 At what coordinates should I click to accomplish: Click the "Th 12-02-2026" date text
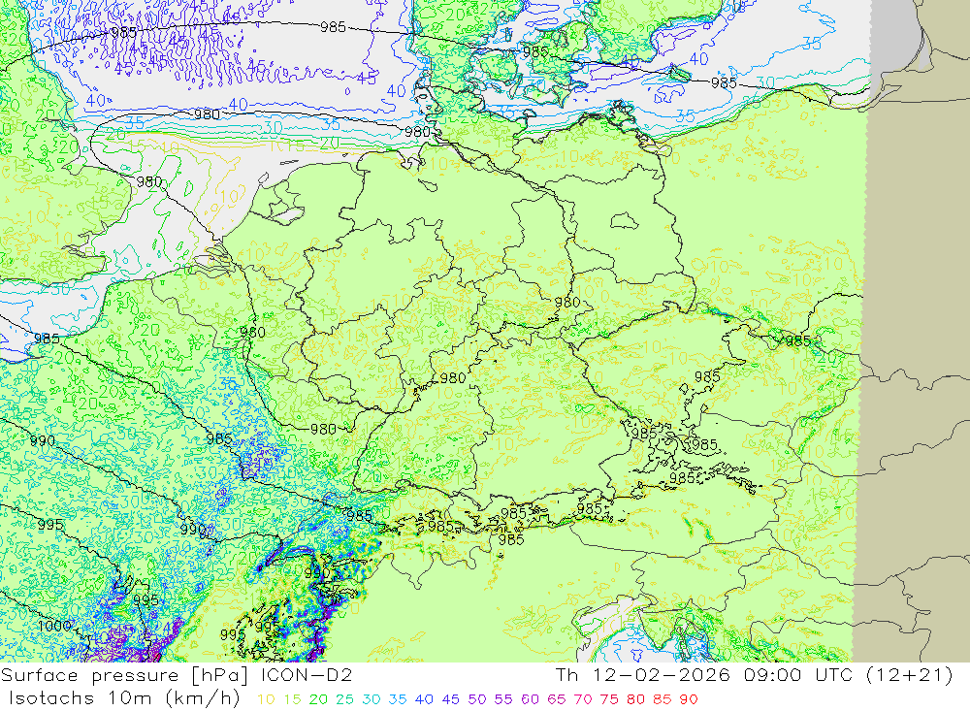point(643,675)
